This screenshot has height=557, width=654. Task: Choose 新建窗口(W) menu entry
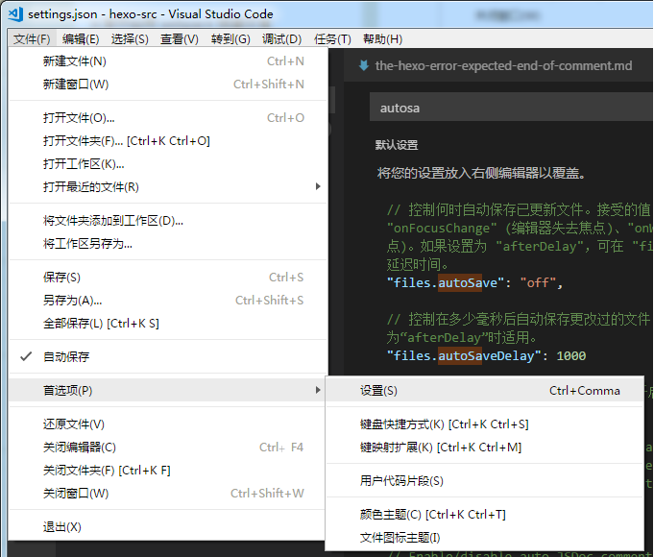168,85
